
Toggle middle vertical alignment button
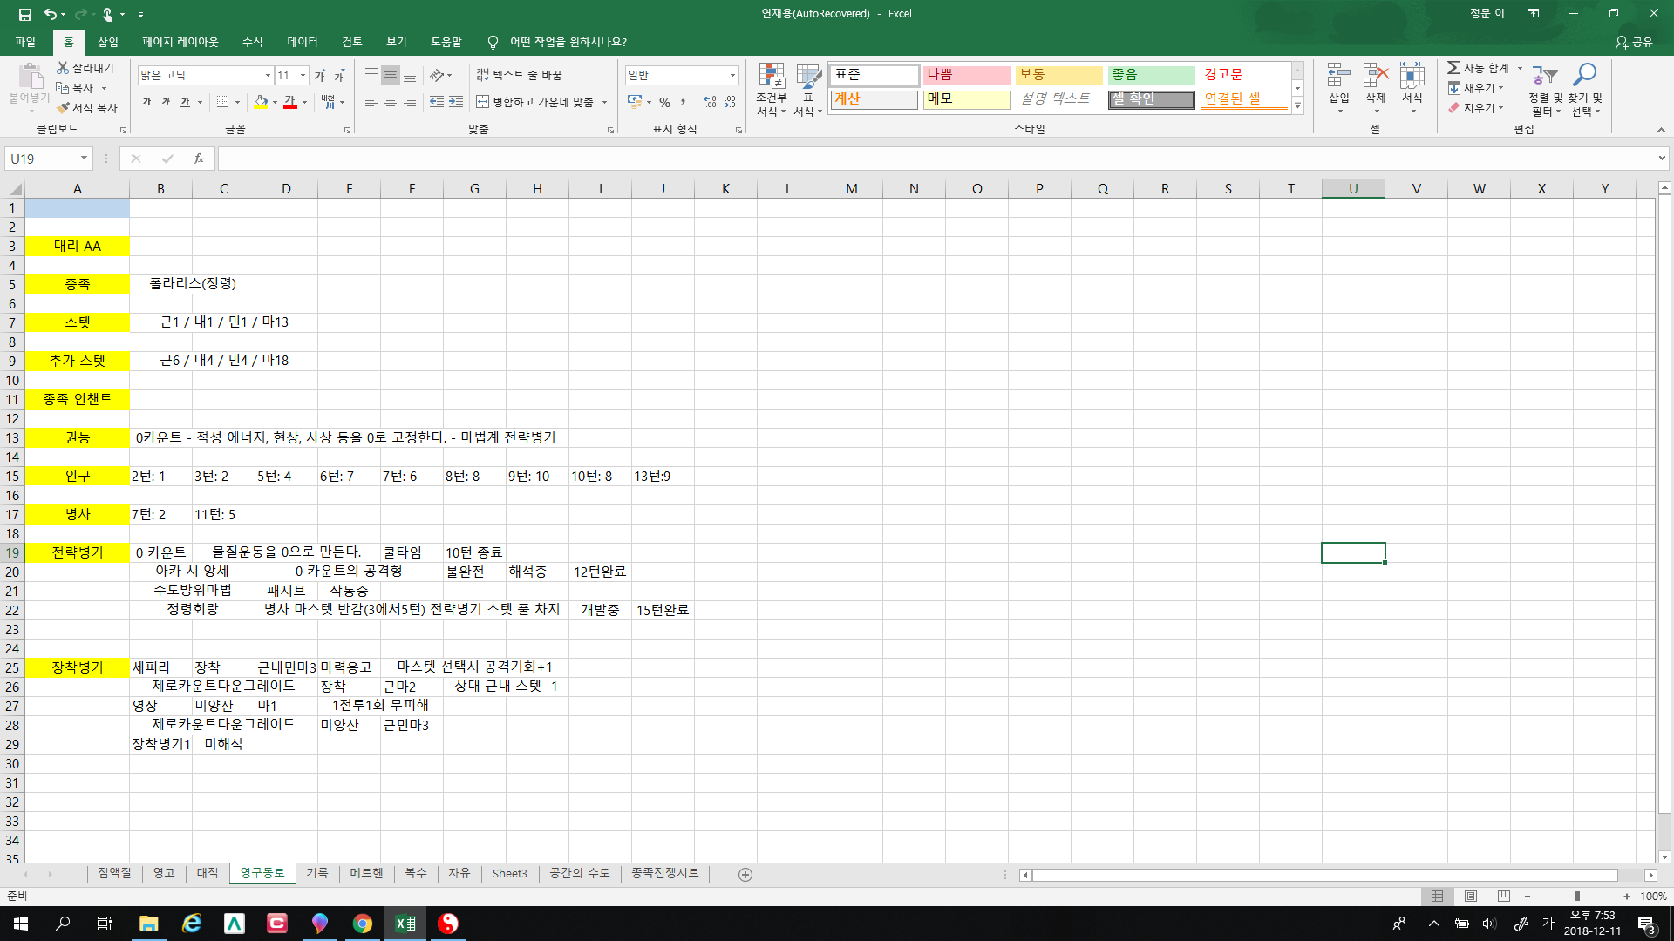pos(391,76)
